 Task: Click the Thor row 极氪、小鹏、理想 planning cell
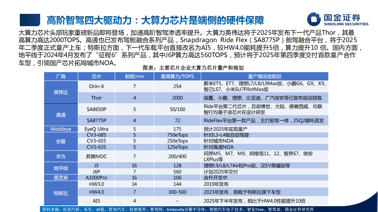pyautogui.click(x=265, y=98)
